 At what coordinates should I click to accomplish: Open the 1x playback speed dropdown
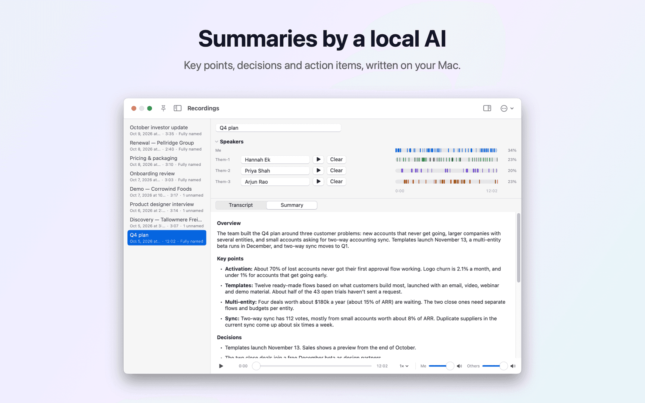pos(404,366)
